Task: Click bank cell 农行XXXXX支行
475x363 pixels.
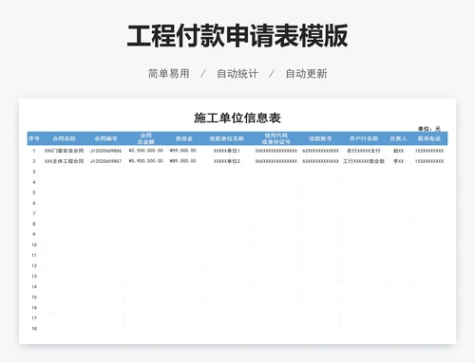Action: (364, 151)
